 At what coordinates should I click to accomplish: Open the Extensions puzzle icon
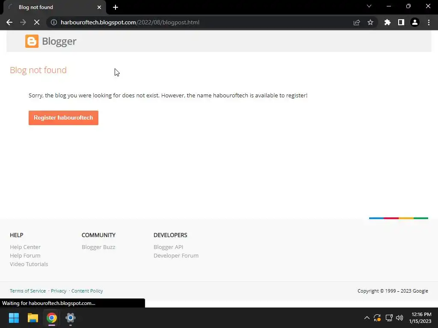[x=387, y=22]
